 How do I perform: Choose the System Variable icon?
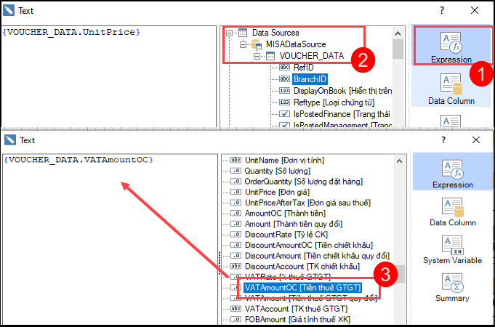point(451,249)
